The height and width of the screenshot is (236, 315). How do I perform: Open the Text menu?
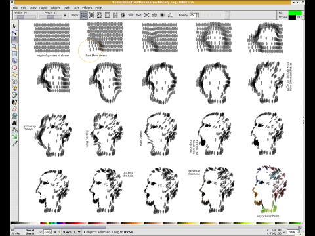pyautogui.click(x=76, y=8)
